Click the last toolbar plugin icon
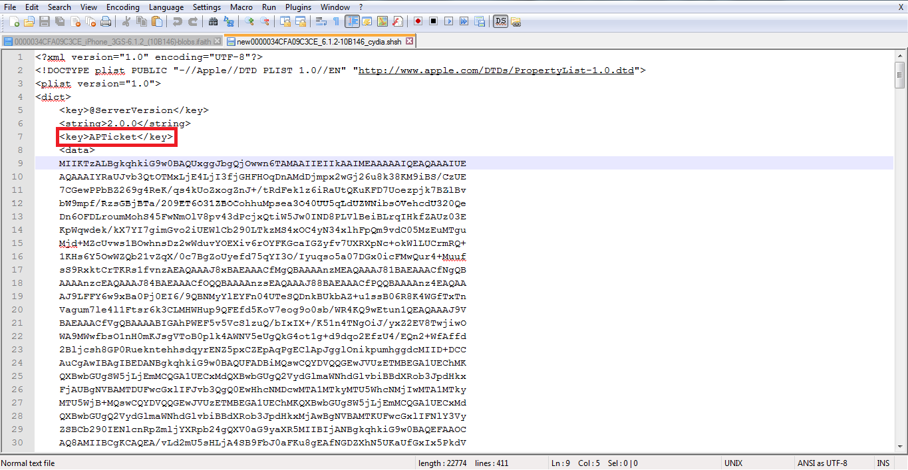Screen dimensions: 908x470 point(516,21)
